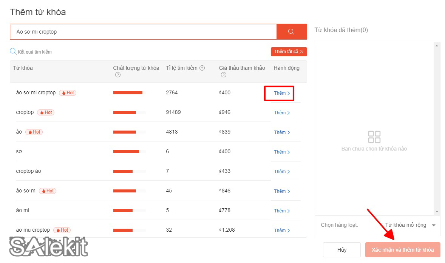445x263 pixels.
Task: Click Hot badge on 'áo sơ mi croptop' row
Action: point(68,92)
